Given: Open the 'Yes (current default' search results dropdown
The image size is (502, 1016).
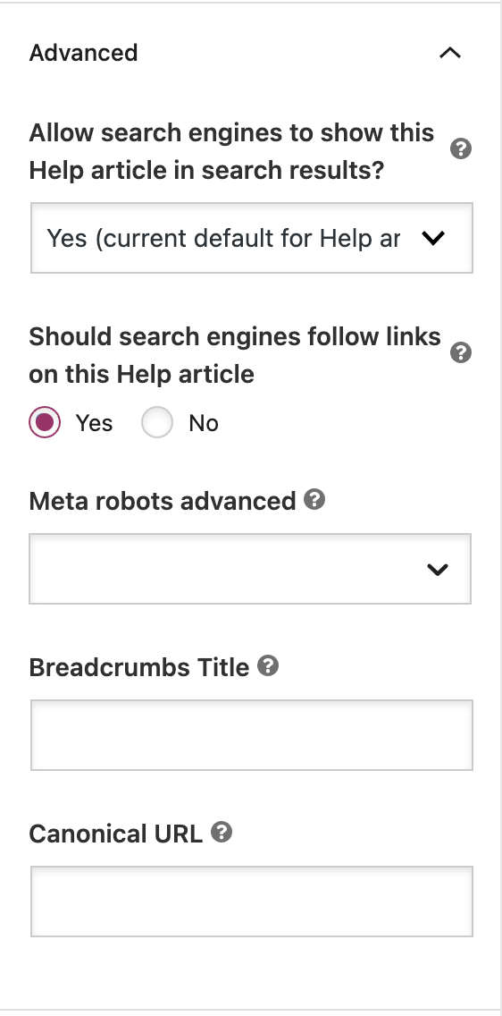Looking at the screenshot, I should 252,238.
